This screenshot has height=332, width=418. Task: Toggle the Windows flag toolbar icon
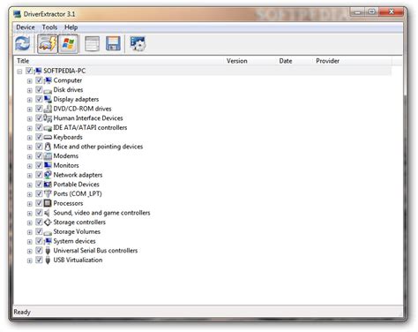point(68,44)
